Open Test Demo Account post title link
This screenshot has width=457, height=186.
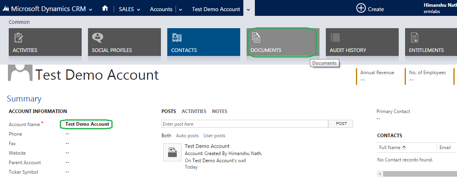[207, 146]
